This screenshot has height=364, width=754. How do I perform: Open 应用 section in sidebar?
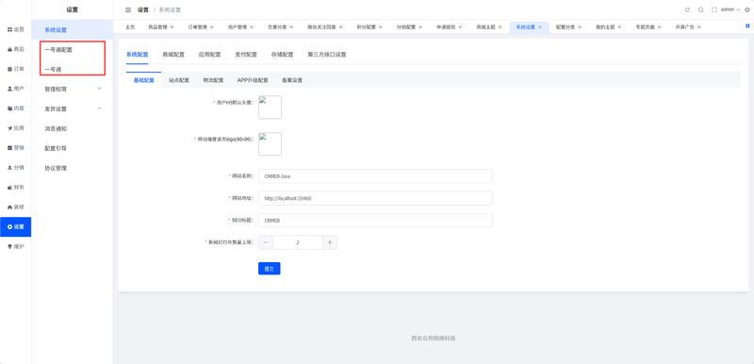[x=16, y=128]
